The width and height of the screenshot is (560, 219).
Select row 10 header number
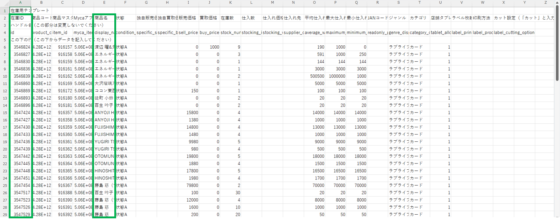(x=5, y=76)
